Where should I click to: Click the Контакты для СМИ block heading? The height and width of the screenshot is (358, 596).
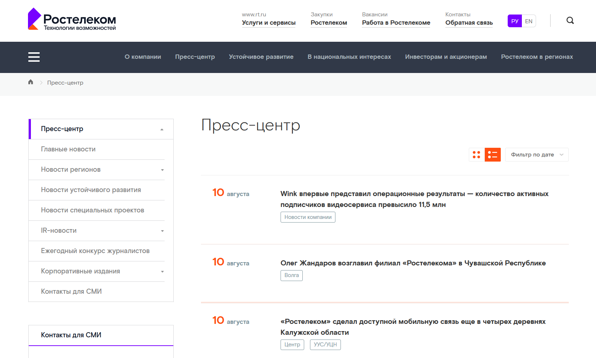click(71, 335)
